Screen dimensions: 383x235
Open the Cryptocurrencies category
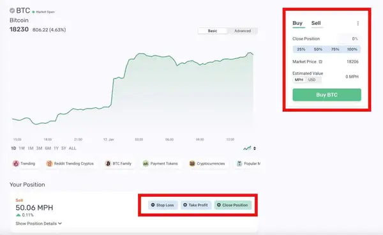pos(207,163)
